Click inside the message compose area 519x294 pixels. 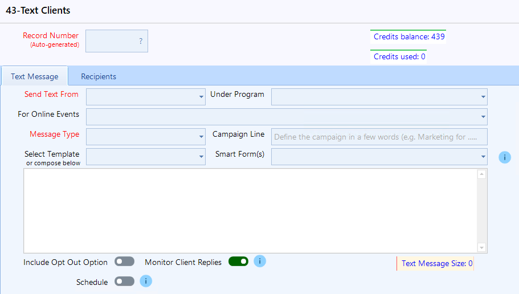[251, 211]
